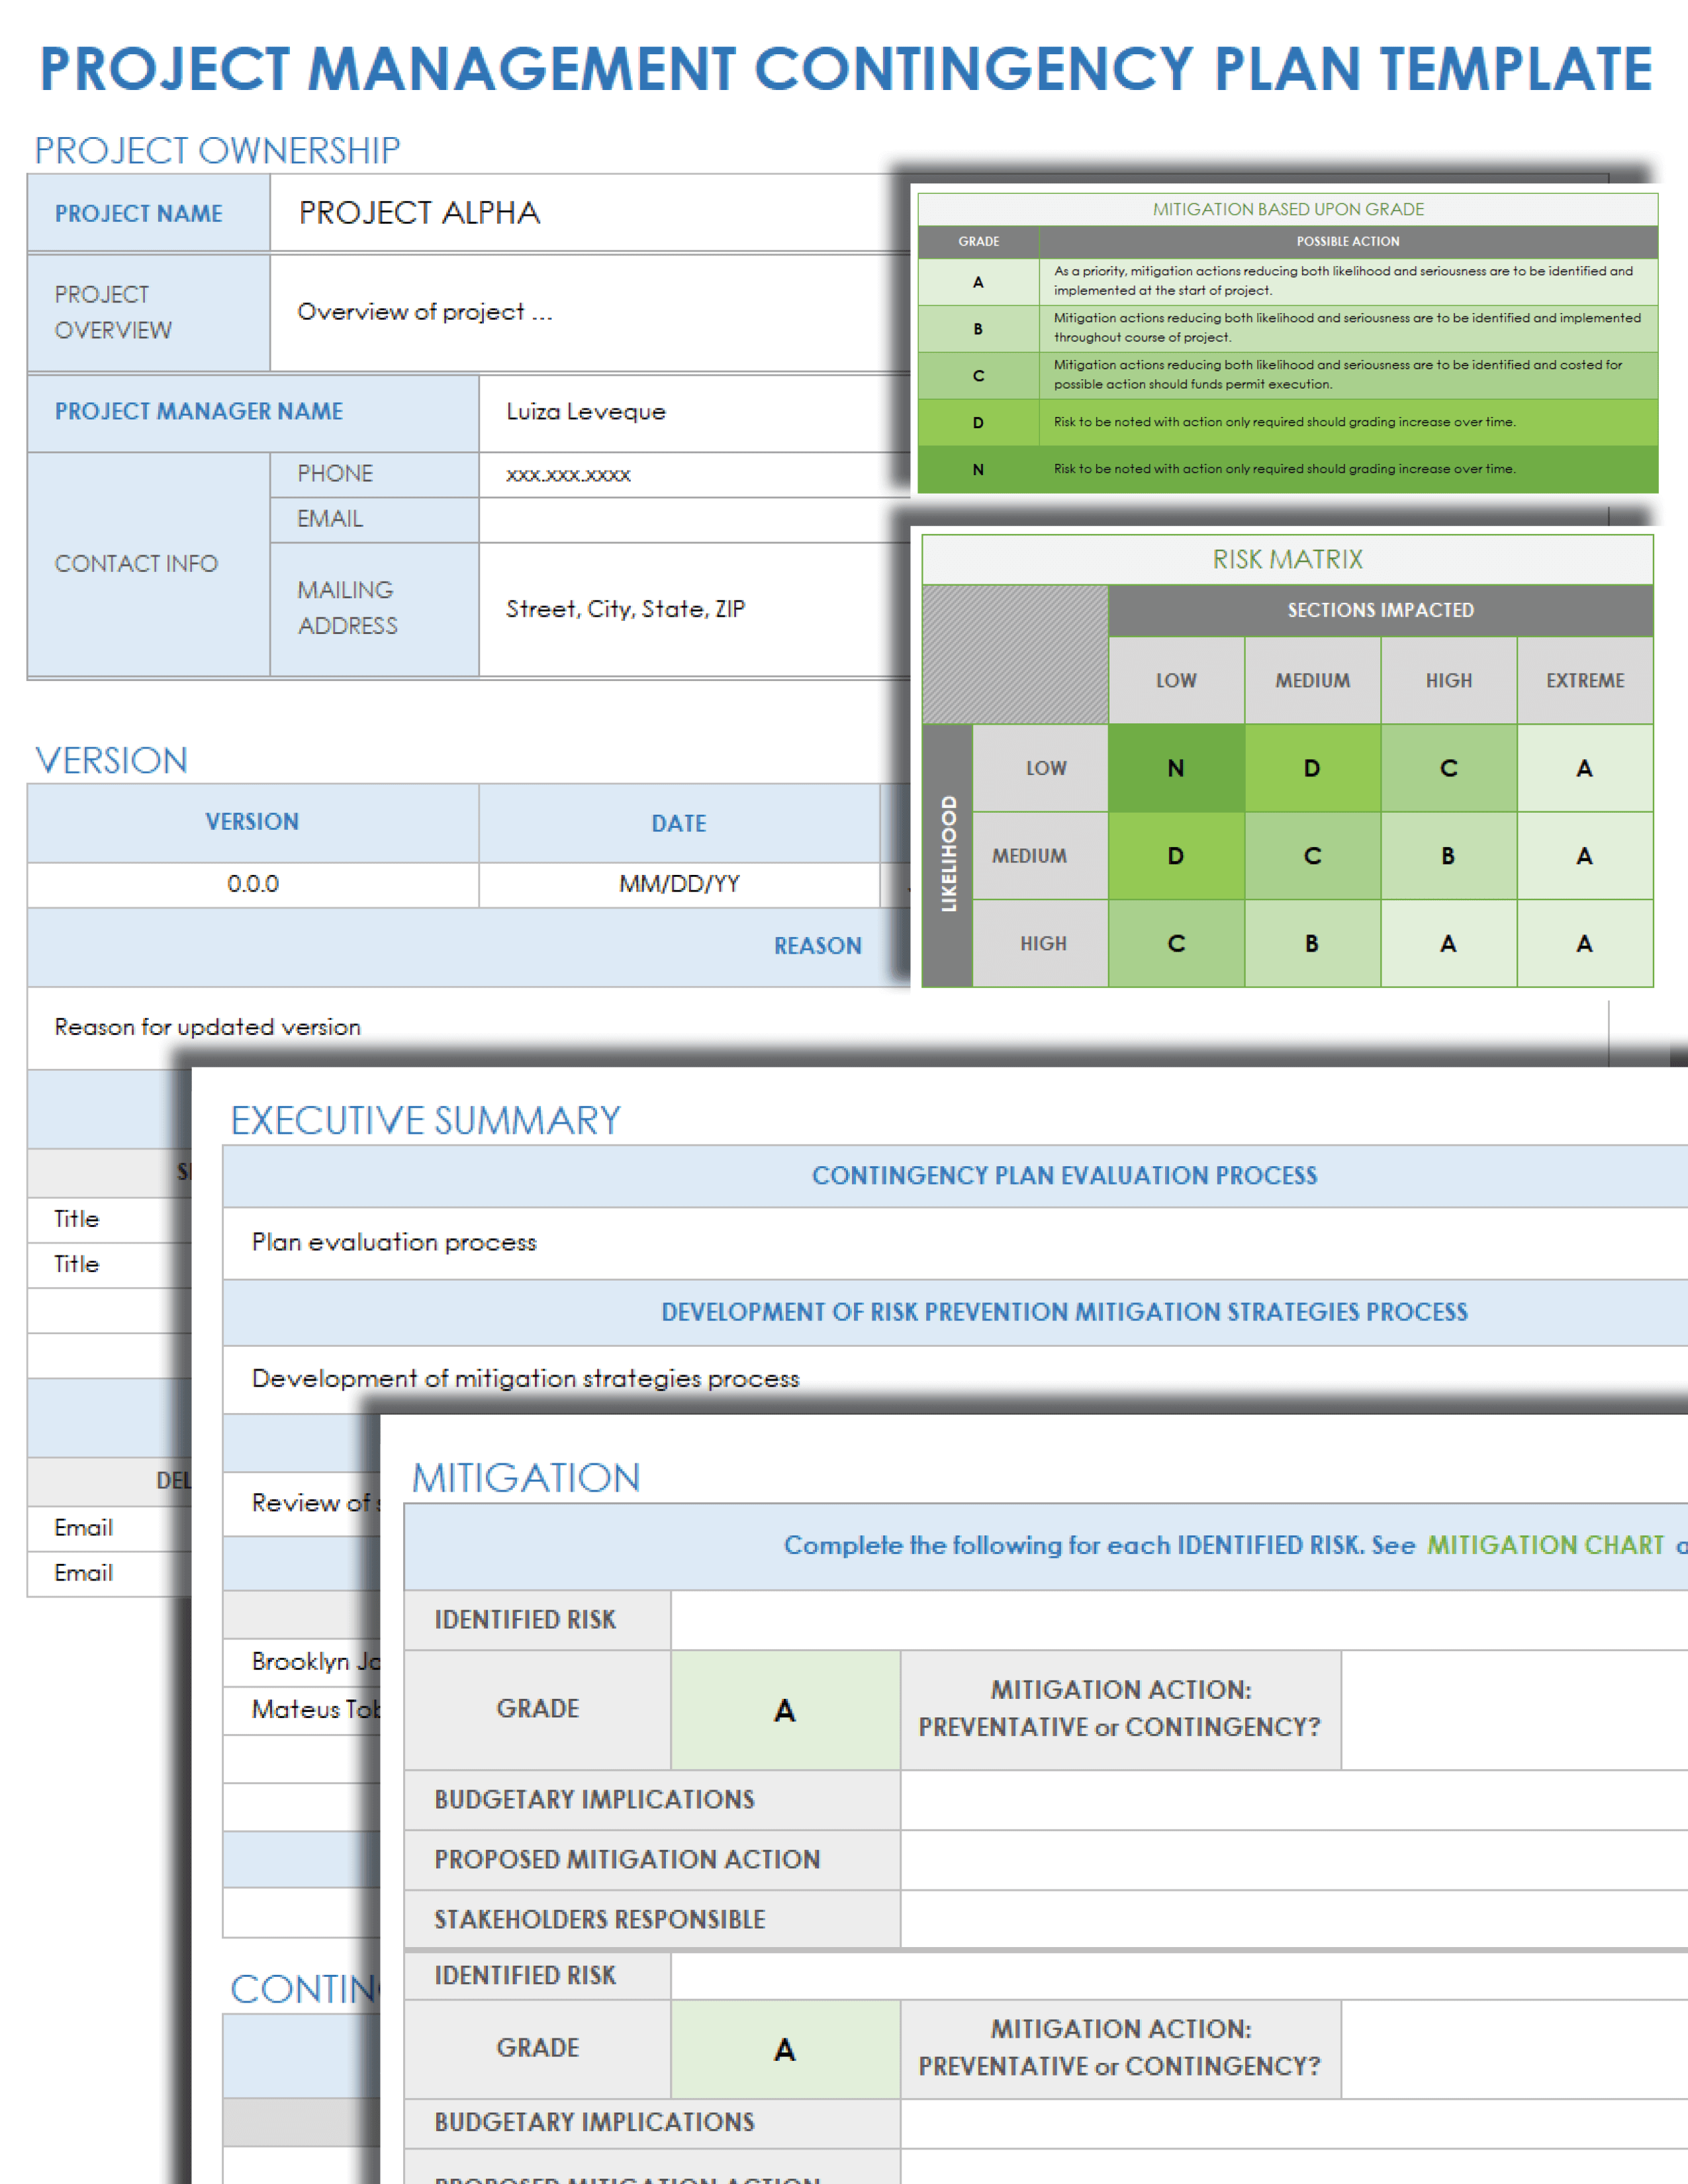The height and width of the screenshot is (2184, 1688).
Task: Open the MITIGATION CHART link
Action: pyautogui.click(x=1545, y=1545)
